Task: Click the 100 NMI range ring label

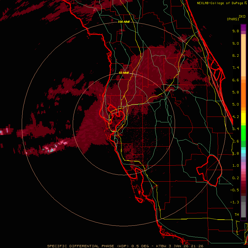Action: [x=124, y=22]
